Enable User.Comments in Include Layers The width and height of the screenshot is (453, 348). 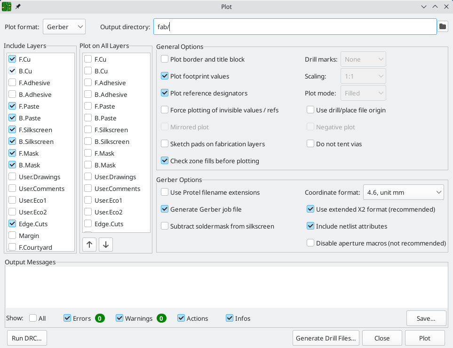click(12, 189)
